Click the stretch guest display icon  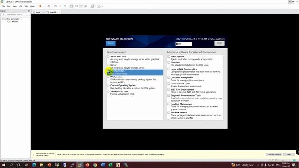coord(99,6)
